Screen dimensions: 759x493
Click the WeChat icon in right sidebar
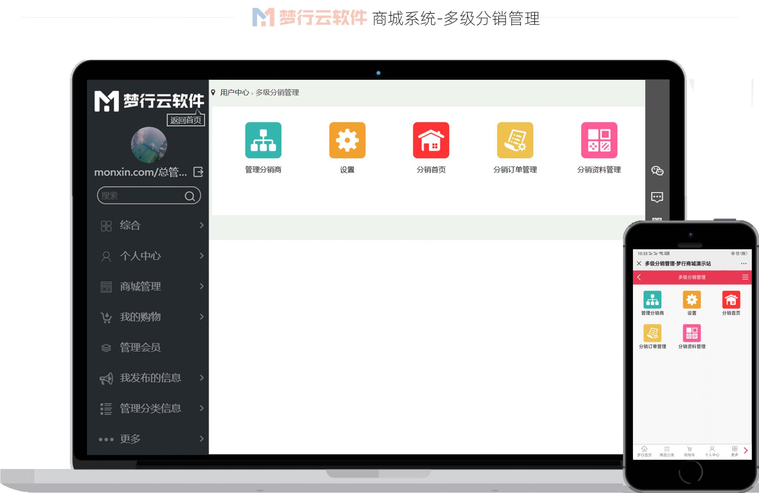coord(657,171)
